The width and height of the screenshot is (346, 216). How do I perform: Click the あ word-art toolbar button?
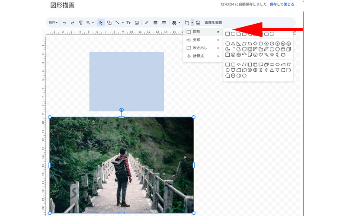click(x=174, y=22)
